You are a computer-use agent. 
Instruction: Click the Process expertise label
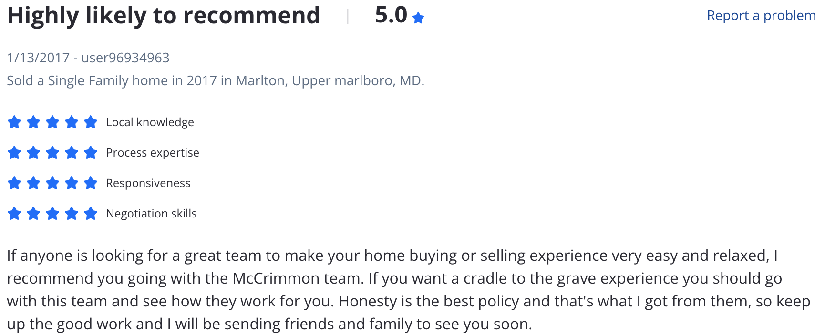153,153
